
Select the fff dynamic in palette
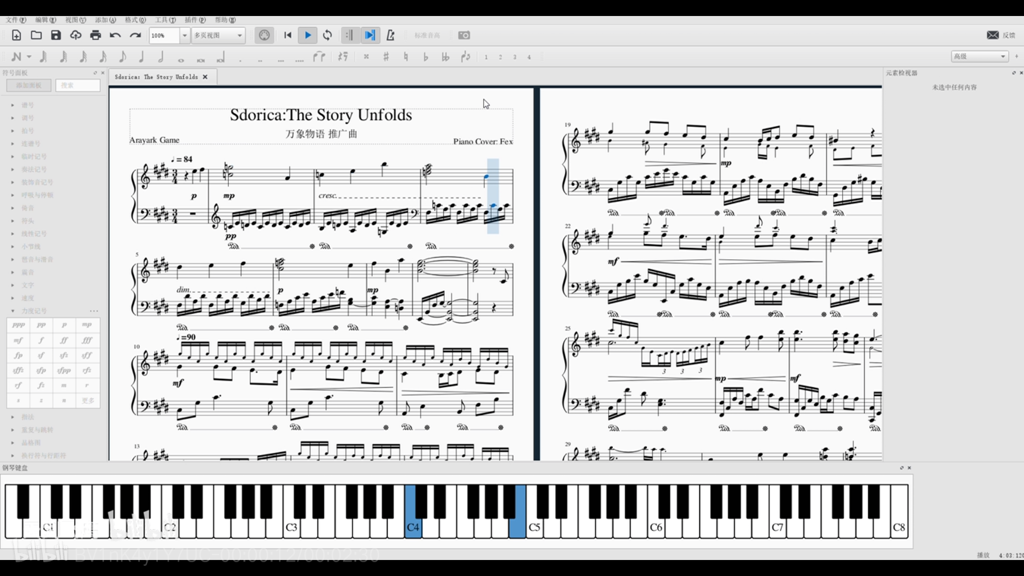87,340
